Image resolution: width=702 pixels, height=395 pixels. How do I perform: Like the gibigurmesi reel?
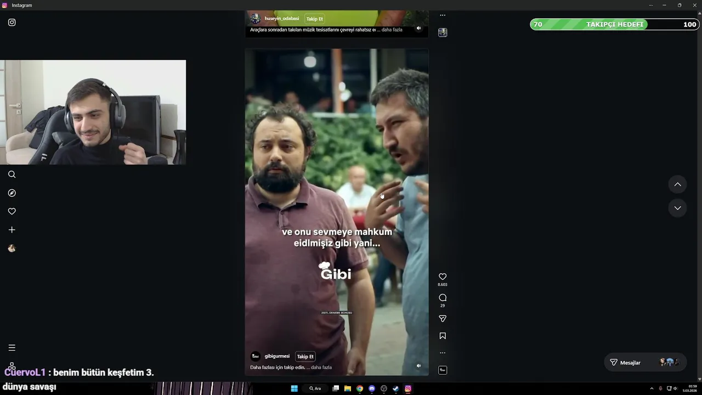point(443,276)
